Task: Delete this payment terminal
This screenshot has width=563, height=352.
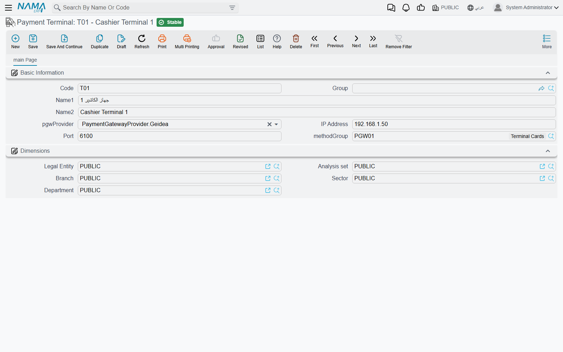Action: pyautogui.click(x=296, y=42)
